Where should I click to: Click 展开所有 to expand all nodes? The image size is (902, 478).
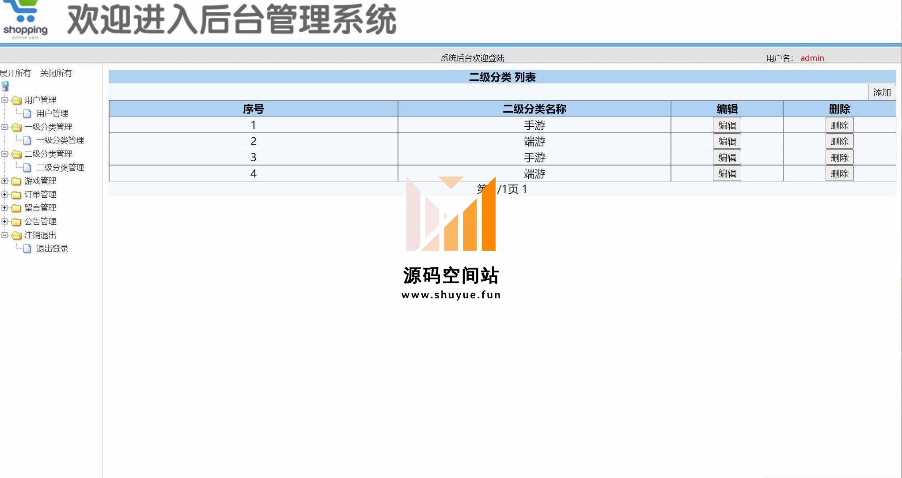click(x=15, y=73)
